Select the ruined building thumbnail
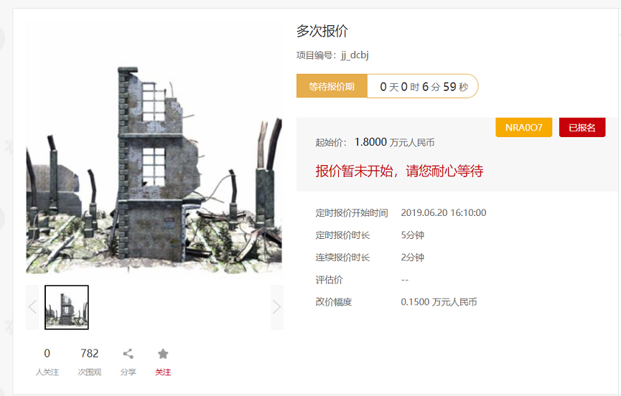Image resolution: width=621 pixels, height=396 pixels. [67, 307]
